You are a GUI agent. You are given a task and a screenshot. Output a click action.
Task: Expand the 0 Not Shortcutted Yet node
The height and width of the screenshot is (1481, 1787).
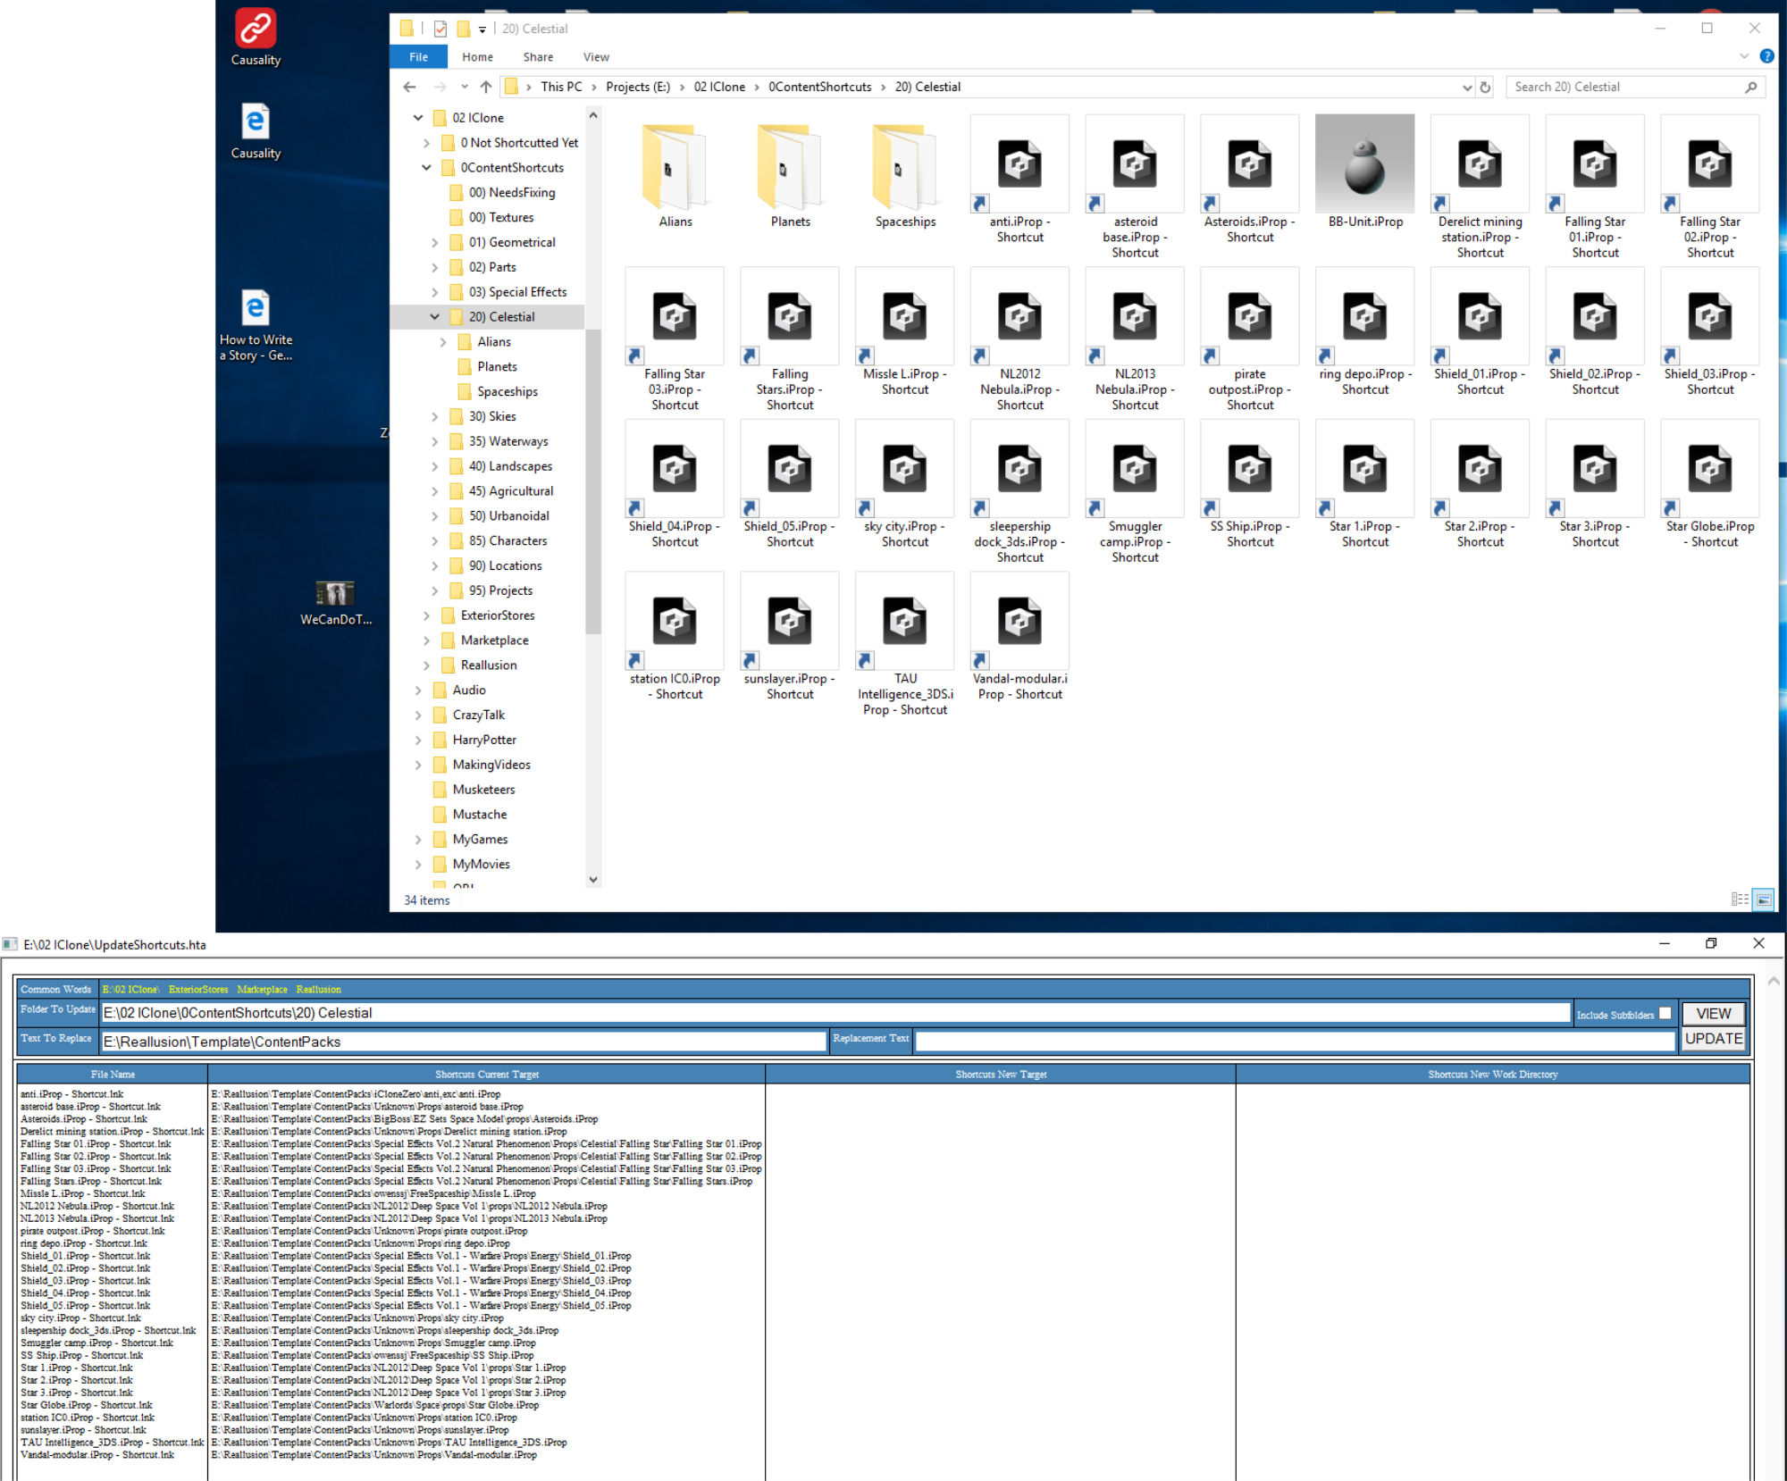coord(426,143)
